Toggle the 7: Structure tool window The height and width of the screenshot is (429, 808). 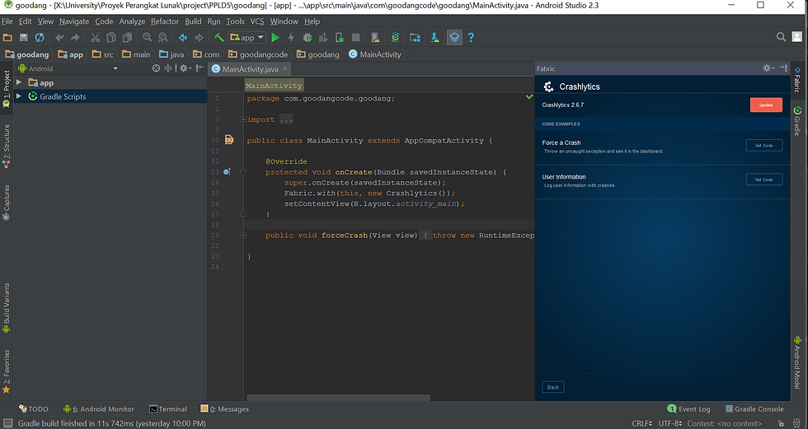[x=7, y=147]
